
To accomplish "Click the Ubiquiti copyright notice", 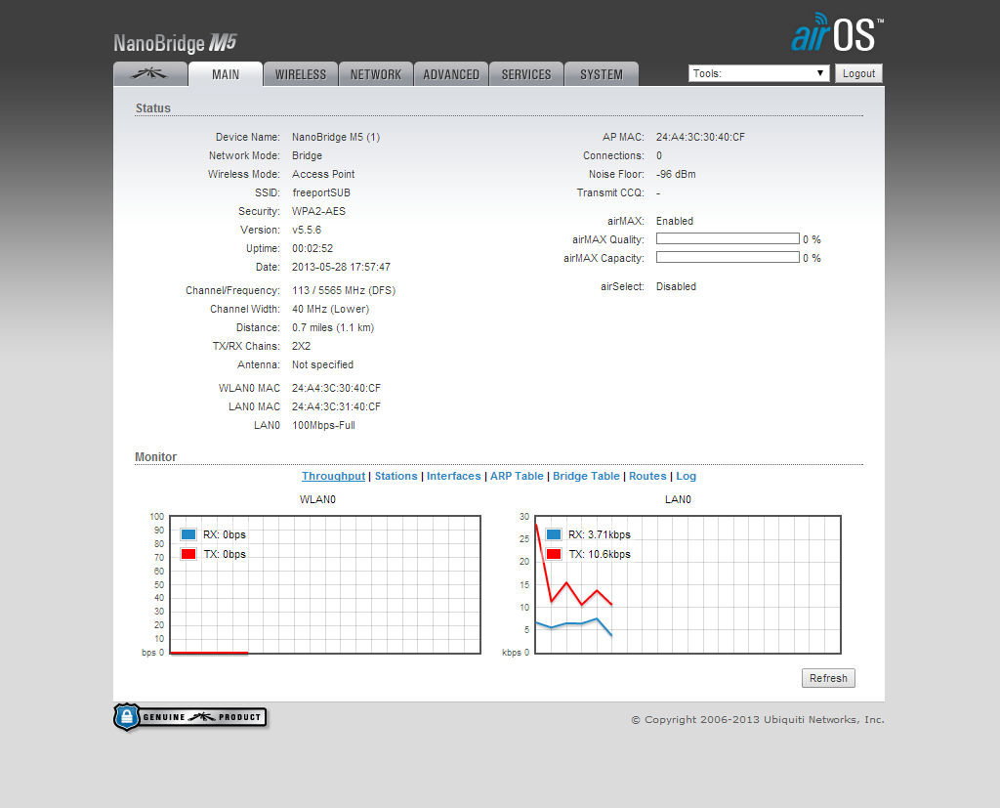I will 758,719.
